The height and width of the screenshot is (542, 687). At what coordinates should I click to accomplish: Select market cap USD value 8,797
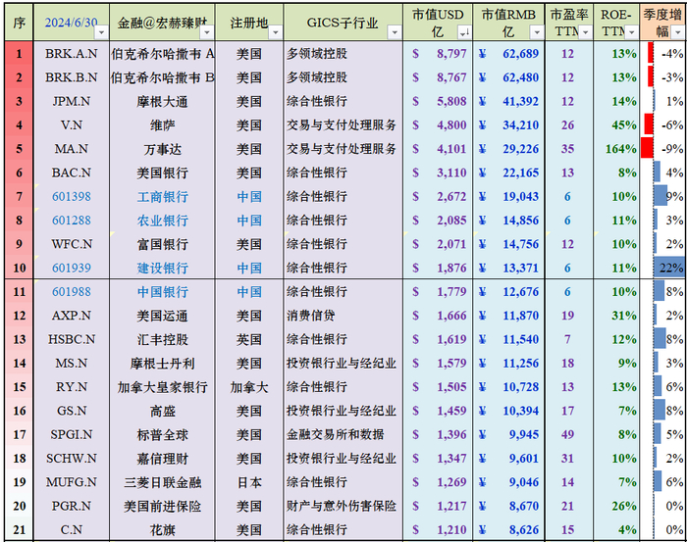click(438, 54)
